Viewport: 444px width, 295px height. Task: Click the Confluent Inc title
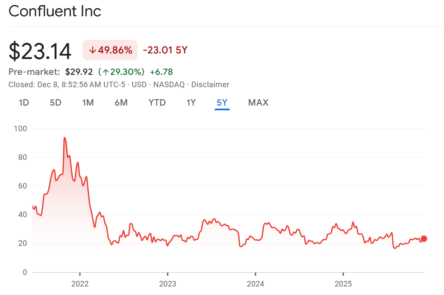point(55,11)
